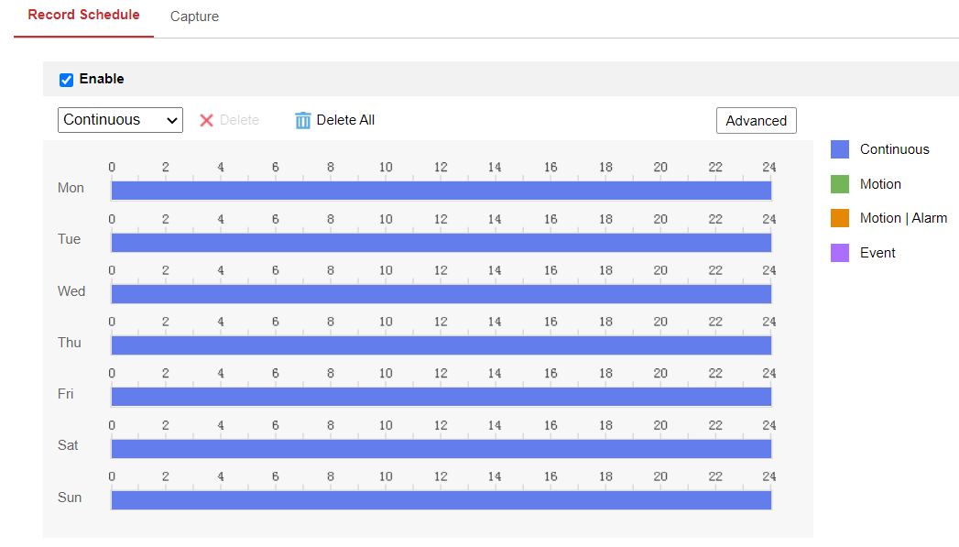Viewport: 959px width, 547px height.
Task: Open the Continuous record type dropdown
Action: (120, 120)
